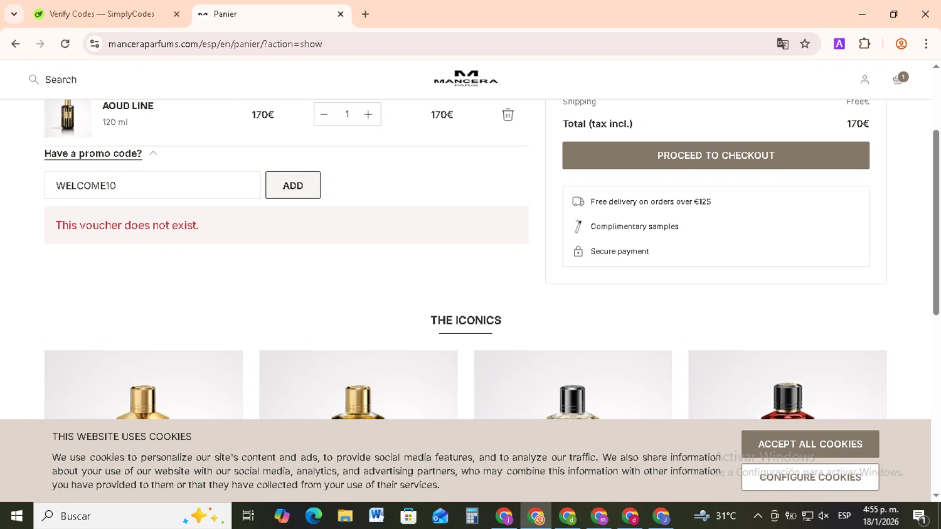Show hidden system tray icons
Screen dimensions: 941x529
(758, 516)
